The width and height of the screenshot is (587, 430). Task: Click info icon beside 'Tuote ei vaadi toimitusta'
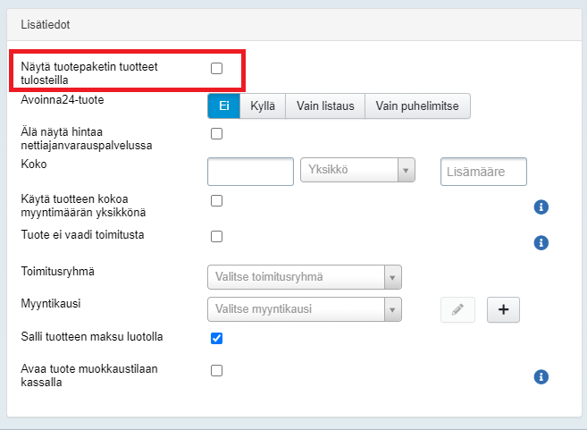click(540, 242)
